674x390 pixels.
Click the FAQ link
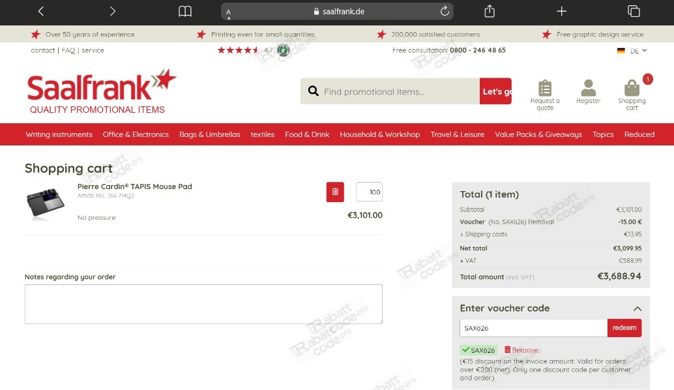pyautogui.click(x=68, y=50)
